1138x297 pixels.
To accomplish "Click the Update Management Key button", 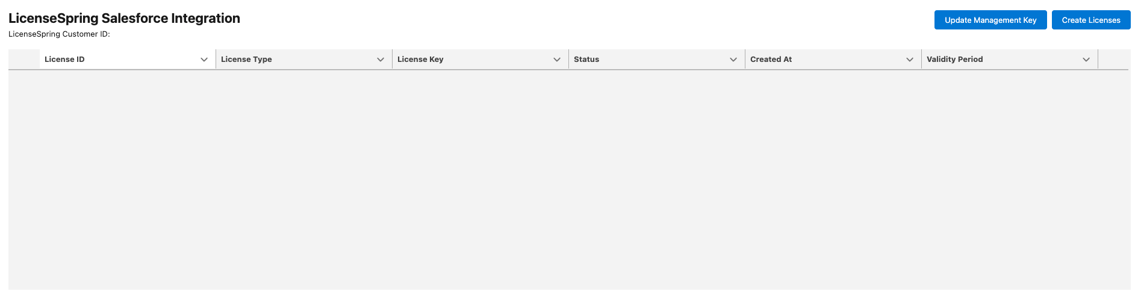I will click(990, 20).
